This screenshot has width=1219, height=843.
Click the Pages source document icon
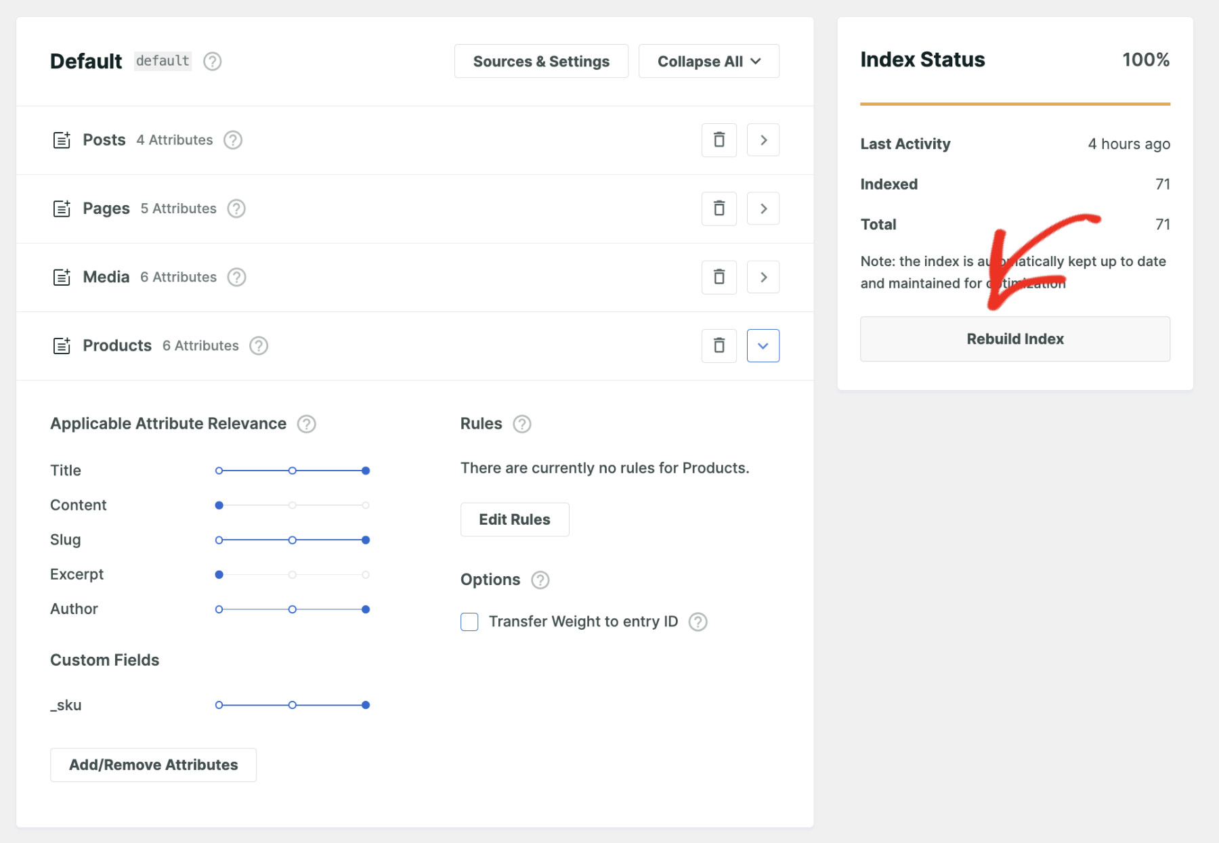tap(62, 209)
